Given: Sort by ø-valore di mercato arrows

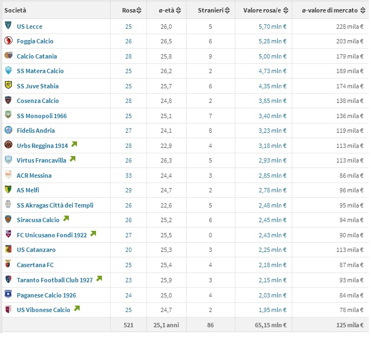Looking at the screenshot, I should click(x=363, y=10).
